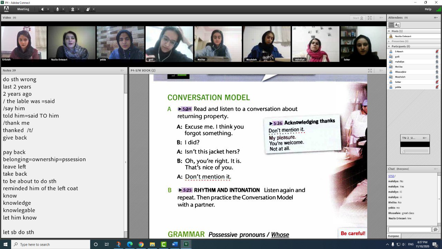The height and width of the screenshot is (249, 442).
Task: Click the raise hand status icon
Action: pos(88,9)
